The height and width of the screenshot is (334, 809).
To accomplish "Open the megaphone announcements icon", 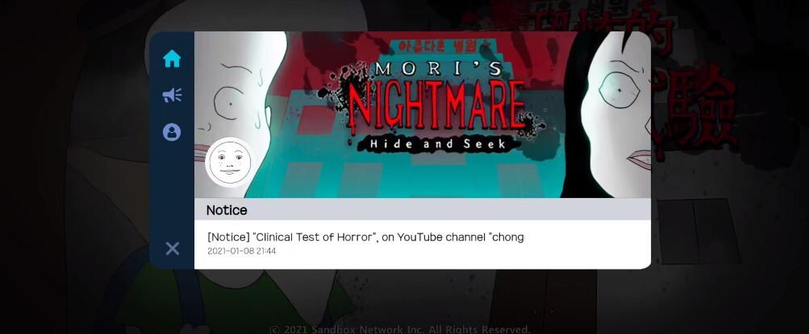I will (172, 95).
